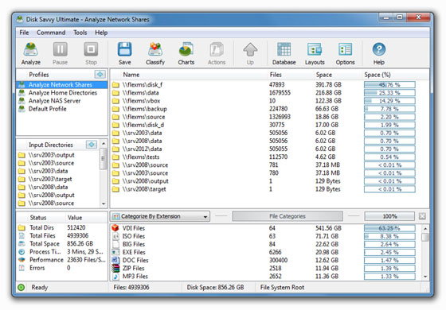Click the Total Space status row

[62, 243]
